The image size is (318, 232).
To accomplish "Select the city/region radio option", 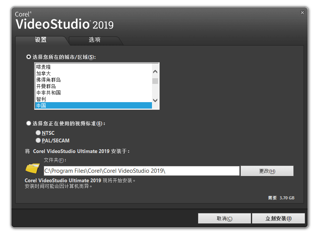I will (28, 57).
